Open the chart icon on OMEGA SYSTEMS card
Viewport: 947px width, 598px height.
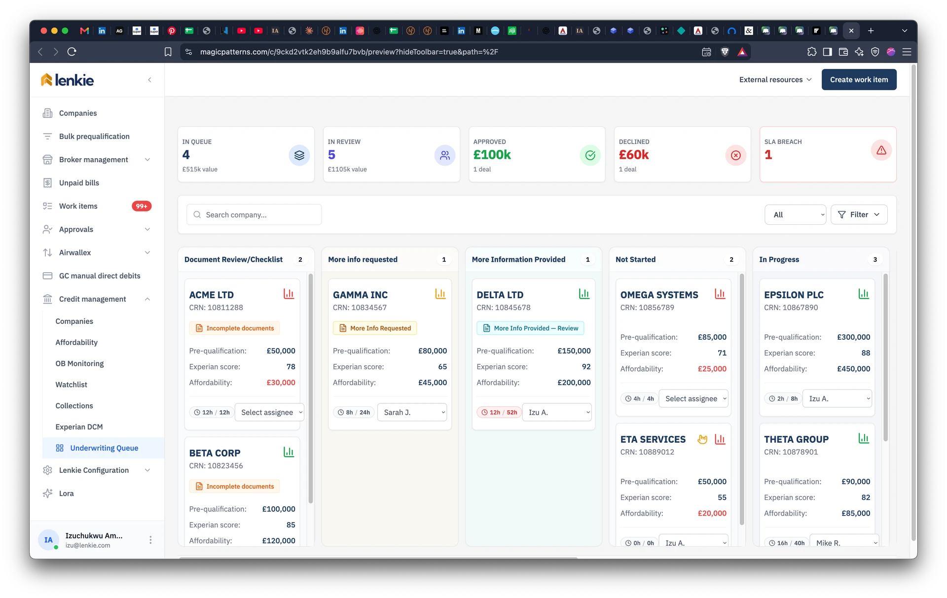tap(720, 294)
